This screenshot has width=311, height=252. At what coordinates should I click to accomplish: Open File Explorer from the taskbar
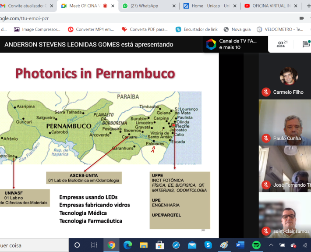(x=144, y=245)
